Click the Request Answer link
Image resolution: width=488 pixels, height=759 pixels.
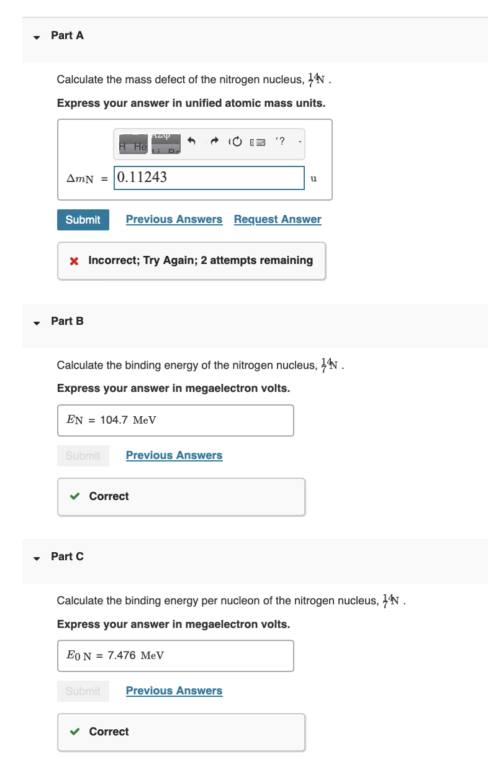(x=277, y=219)
